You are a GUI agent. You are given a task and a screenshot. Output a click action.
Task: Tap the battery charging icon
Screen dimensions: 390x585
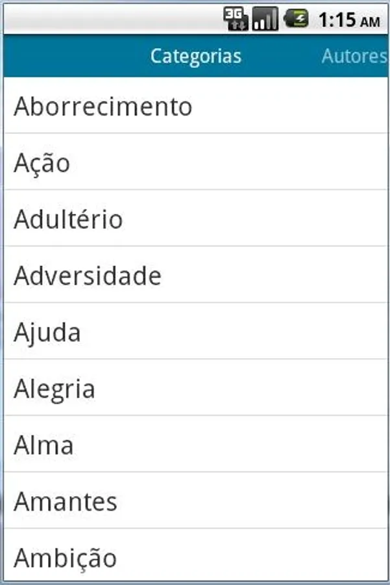297,19
